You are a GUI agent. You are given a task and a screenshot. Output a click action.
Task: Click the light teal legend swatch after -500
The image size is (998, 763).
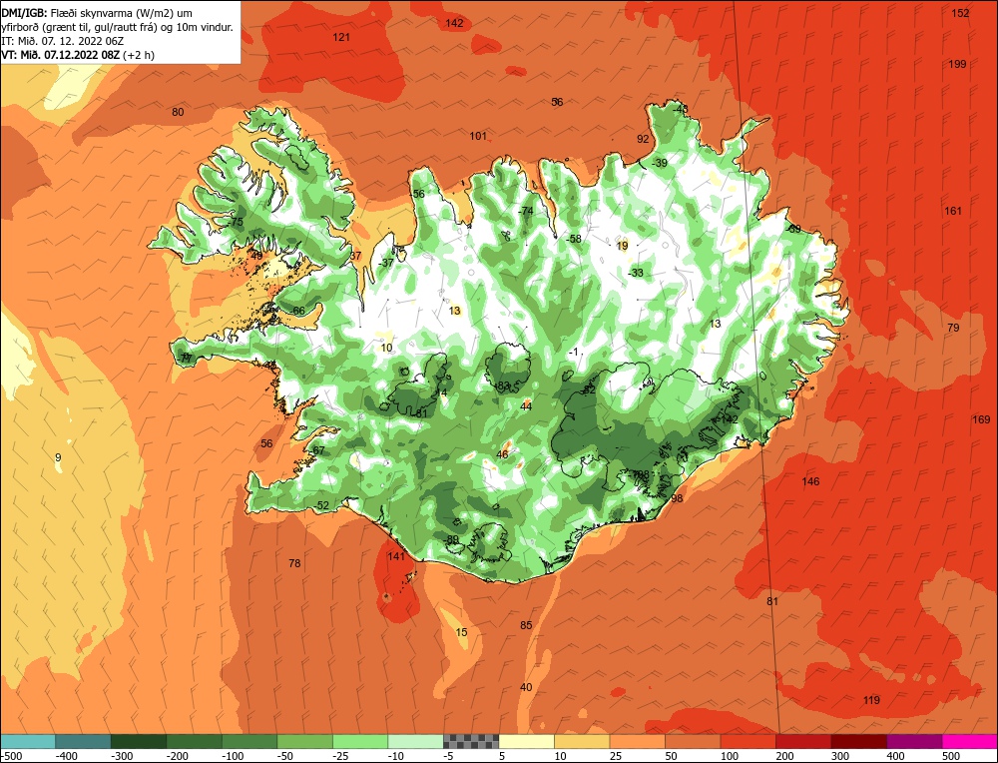pos(28,741)
